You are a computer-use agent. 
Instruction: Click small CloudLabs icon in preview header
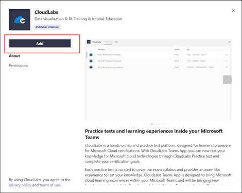pos(89,42)
